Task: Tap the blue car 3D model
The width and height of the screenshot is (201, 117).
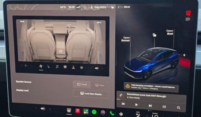Action: pyautogui.click(x=152, y=63)
